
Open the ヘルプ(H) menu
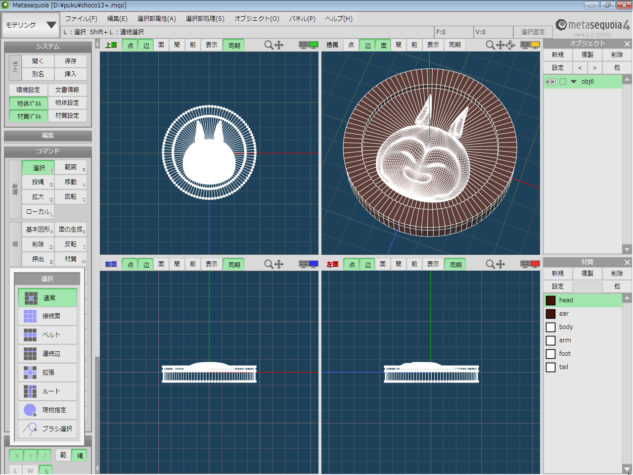pos(339,19)
